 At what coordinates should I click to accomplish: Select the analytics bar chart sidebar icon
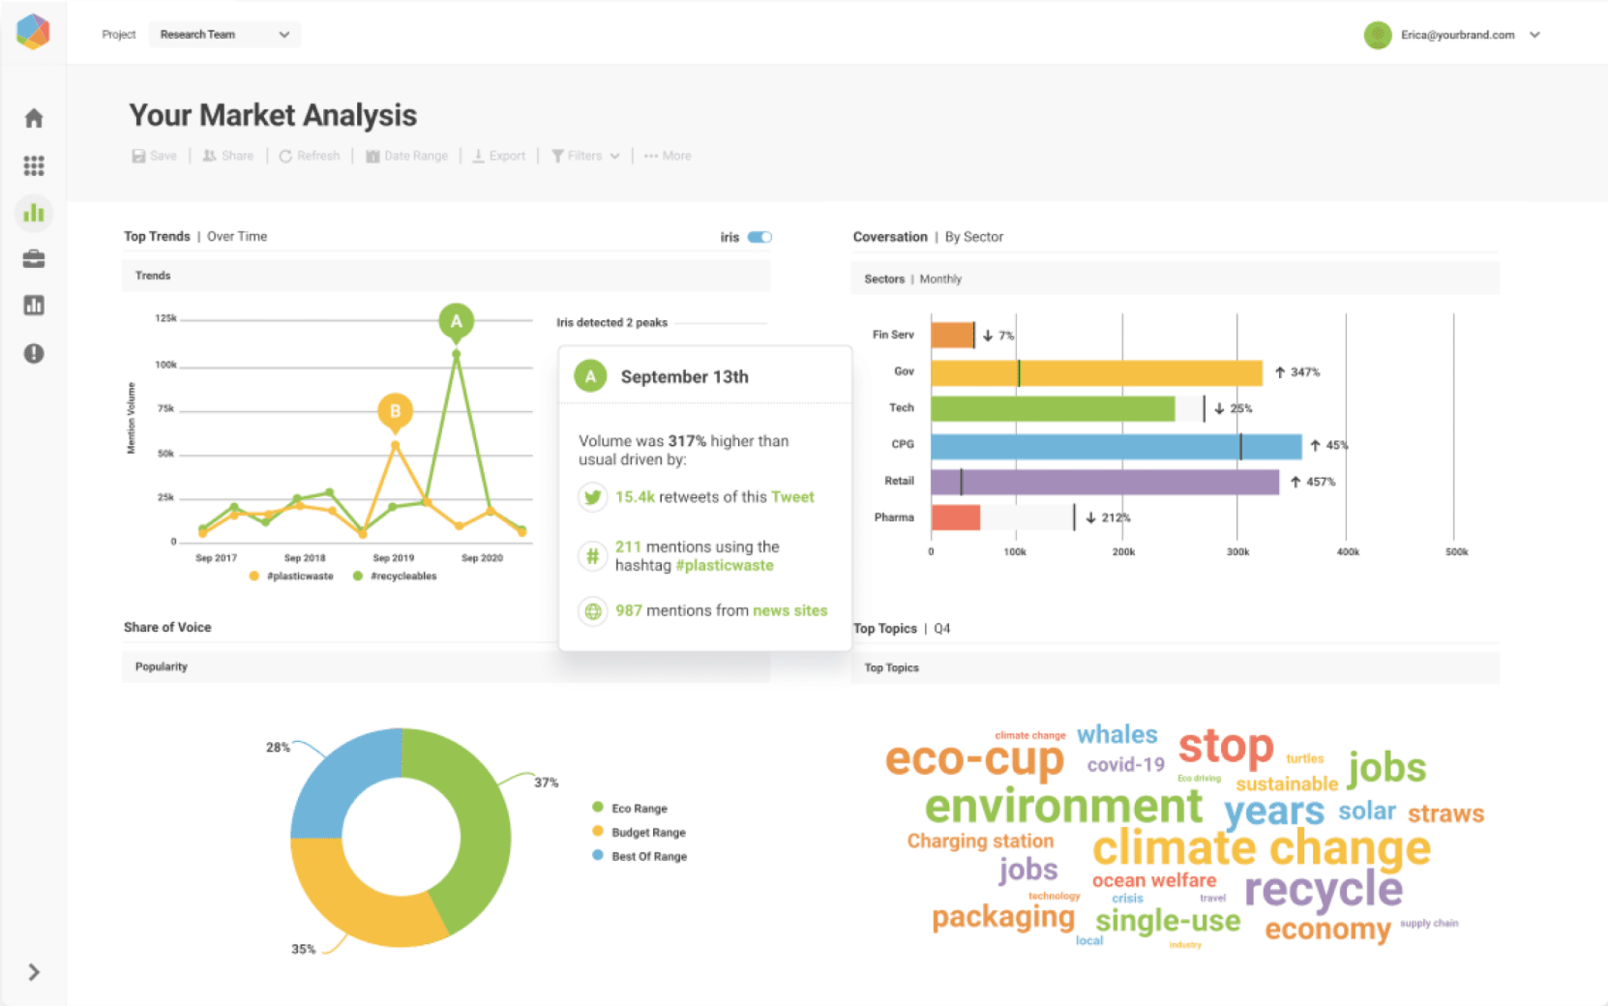[x=33, y=213]
